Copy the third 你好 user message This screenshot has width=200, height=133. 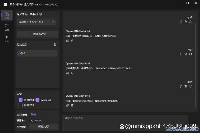click(x=181, y=86)
